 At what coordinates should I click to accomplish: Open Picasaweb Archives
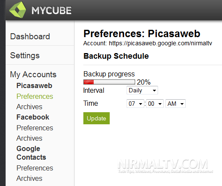pos(29,107)
